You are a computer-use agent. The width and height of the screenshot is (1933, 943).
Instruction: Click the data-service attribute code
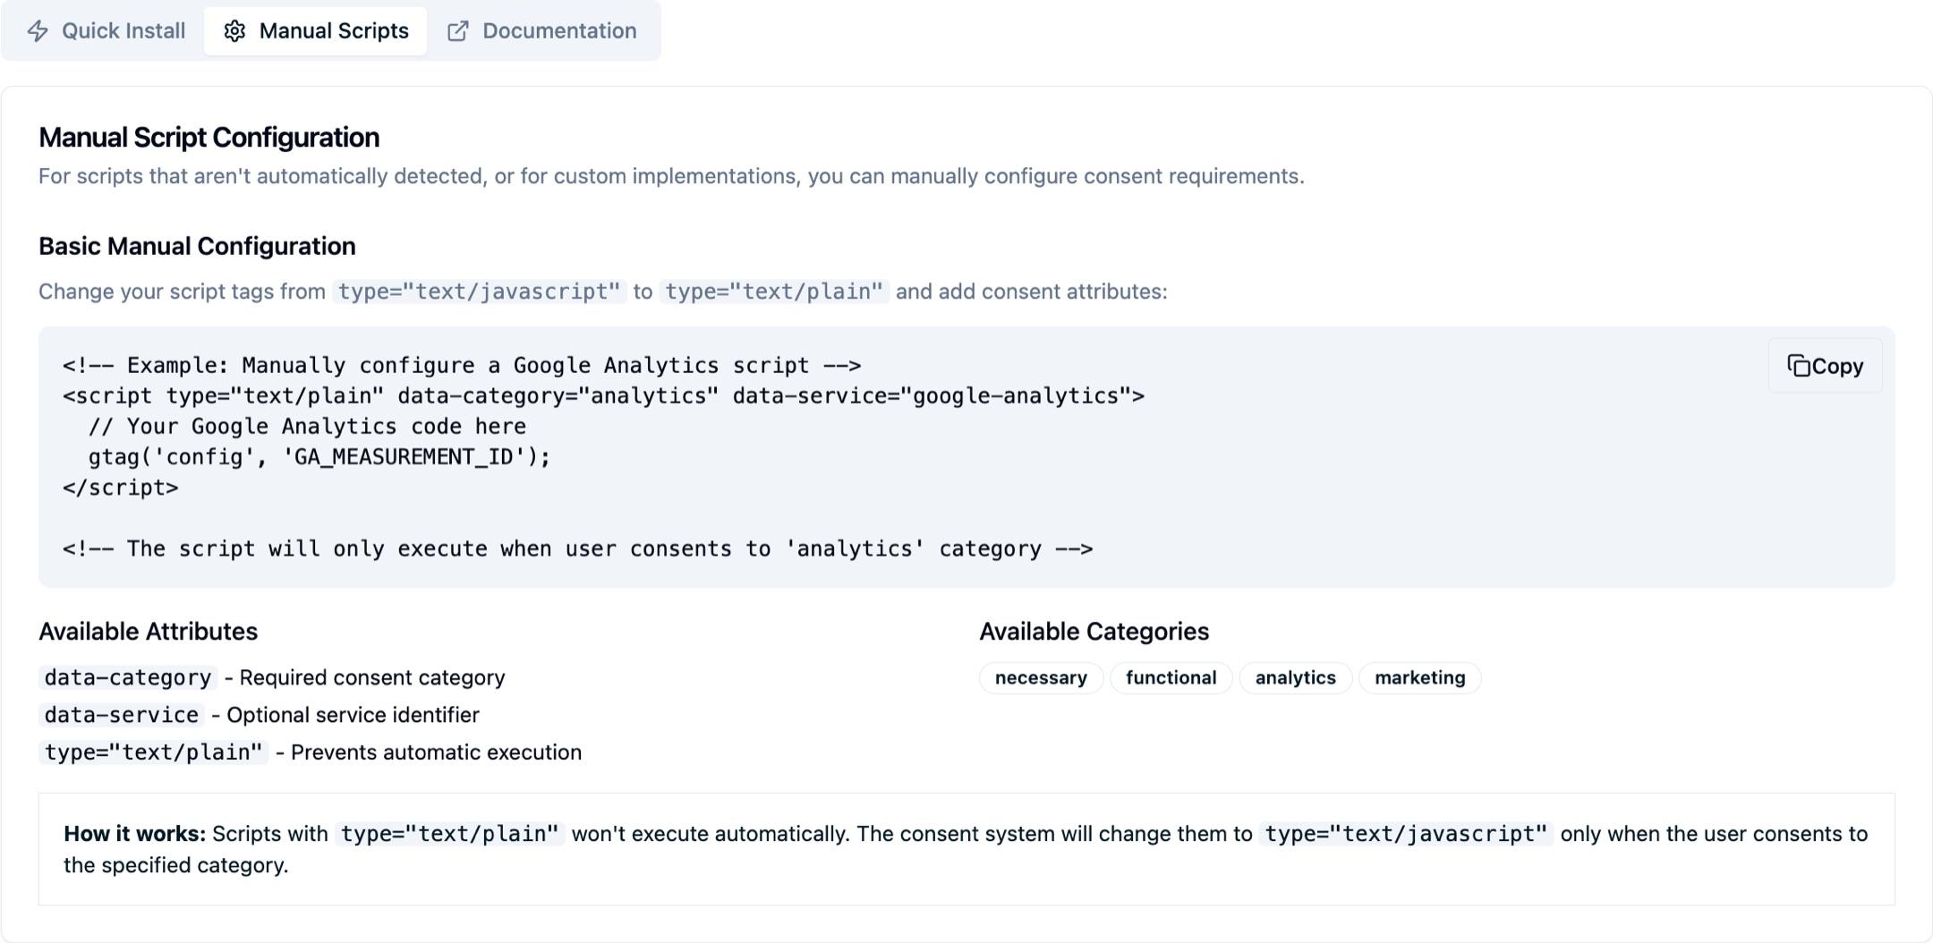point(122,715)
